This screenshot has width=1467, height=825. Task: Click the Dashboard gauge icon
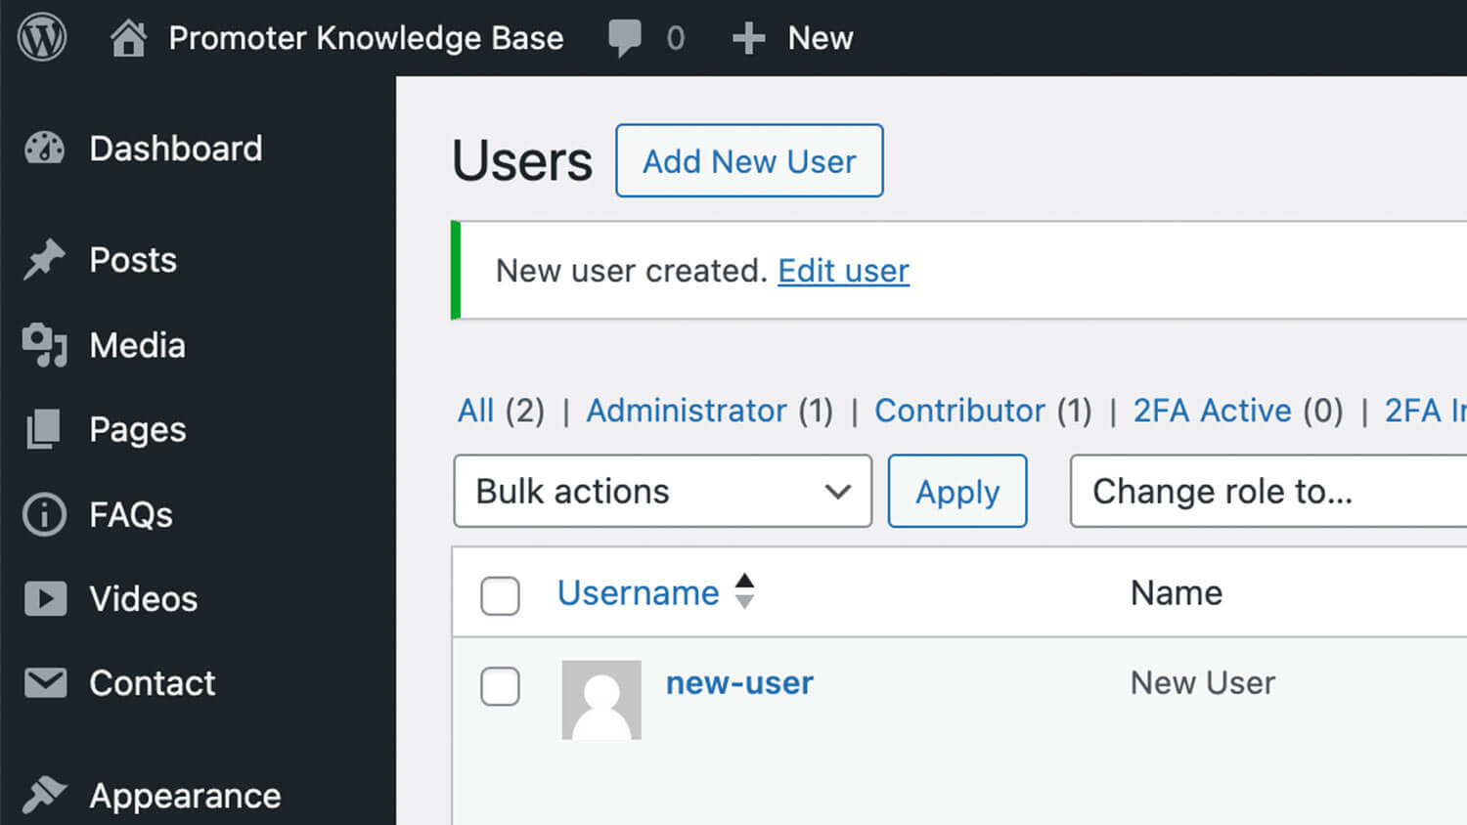point(44,149)
